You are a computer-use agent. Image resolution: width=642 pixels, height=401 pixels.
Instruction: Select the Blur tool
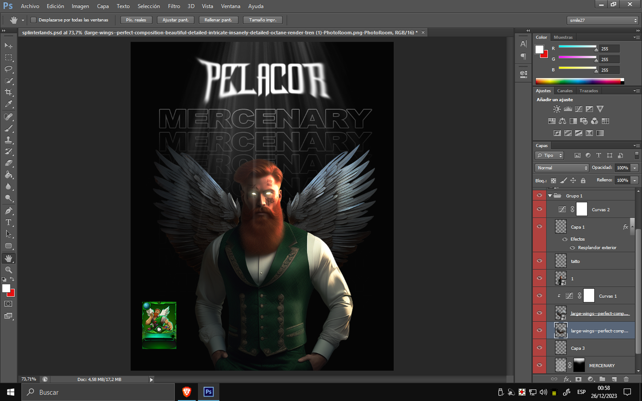(9, 187)
